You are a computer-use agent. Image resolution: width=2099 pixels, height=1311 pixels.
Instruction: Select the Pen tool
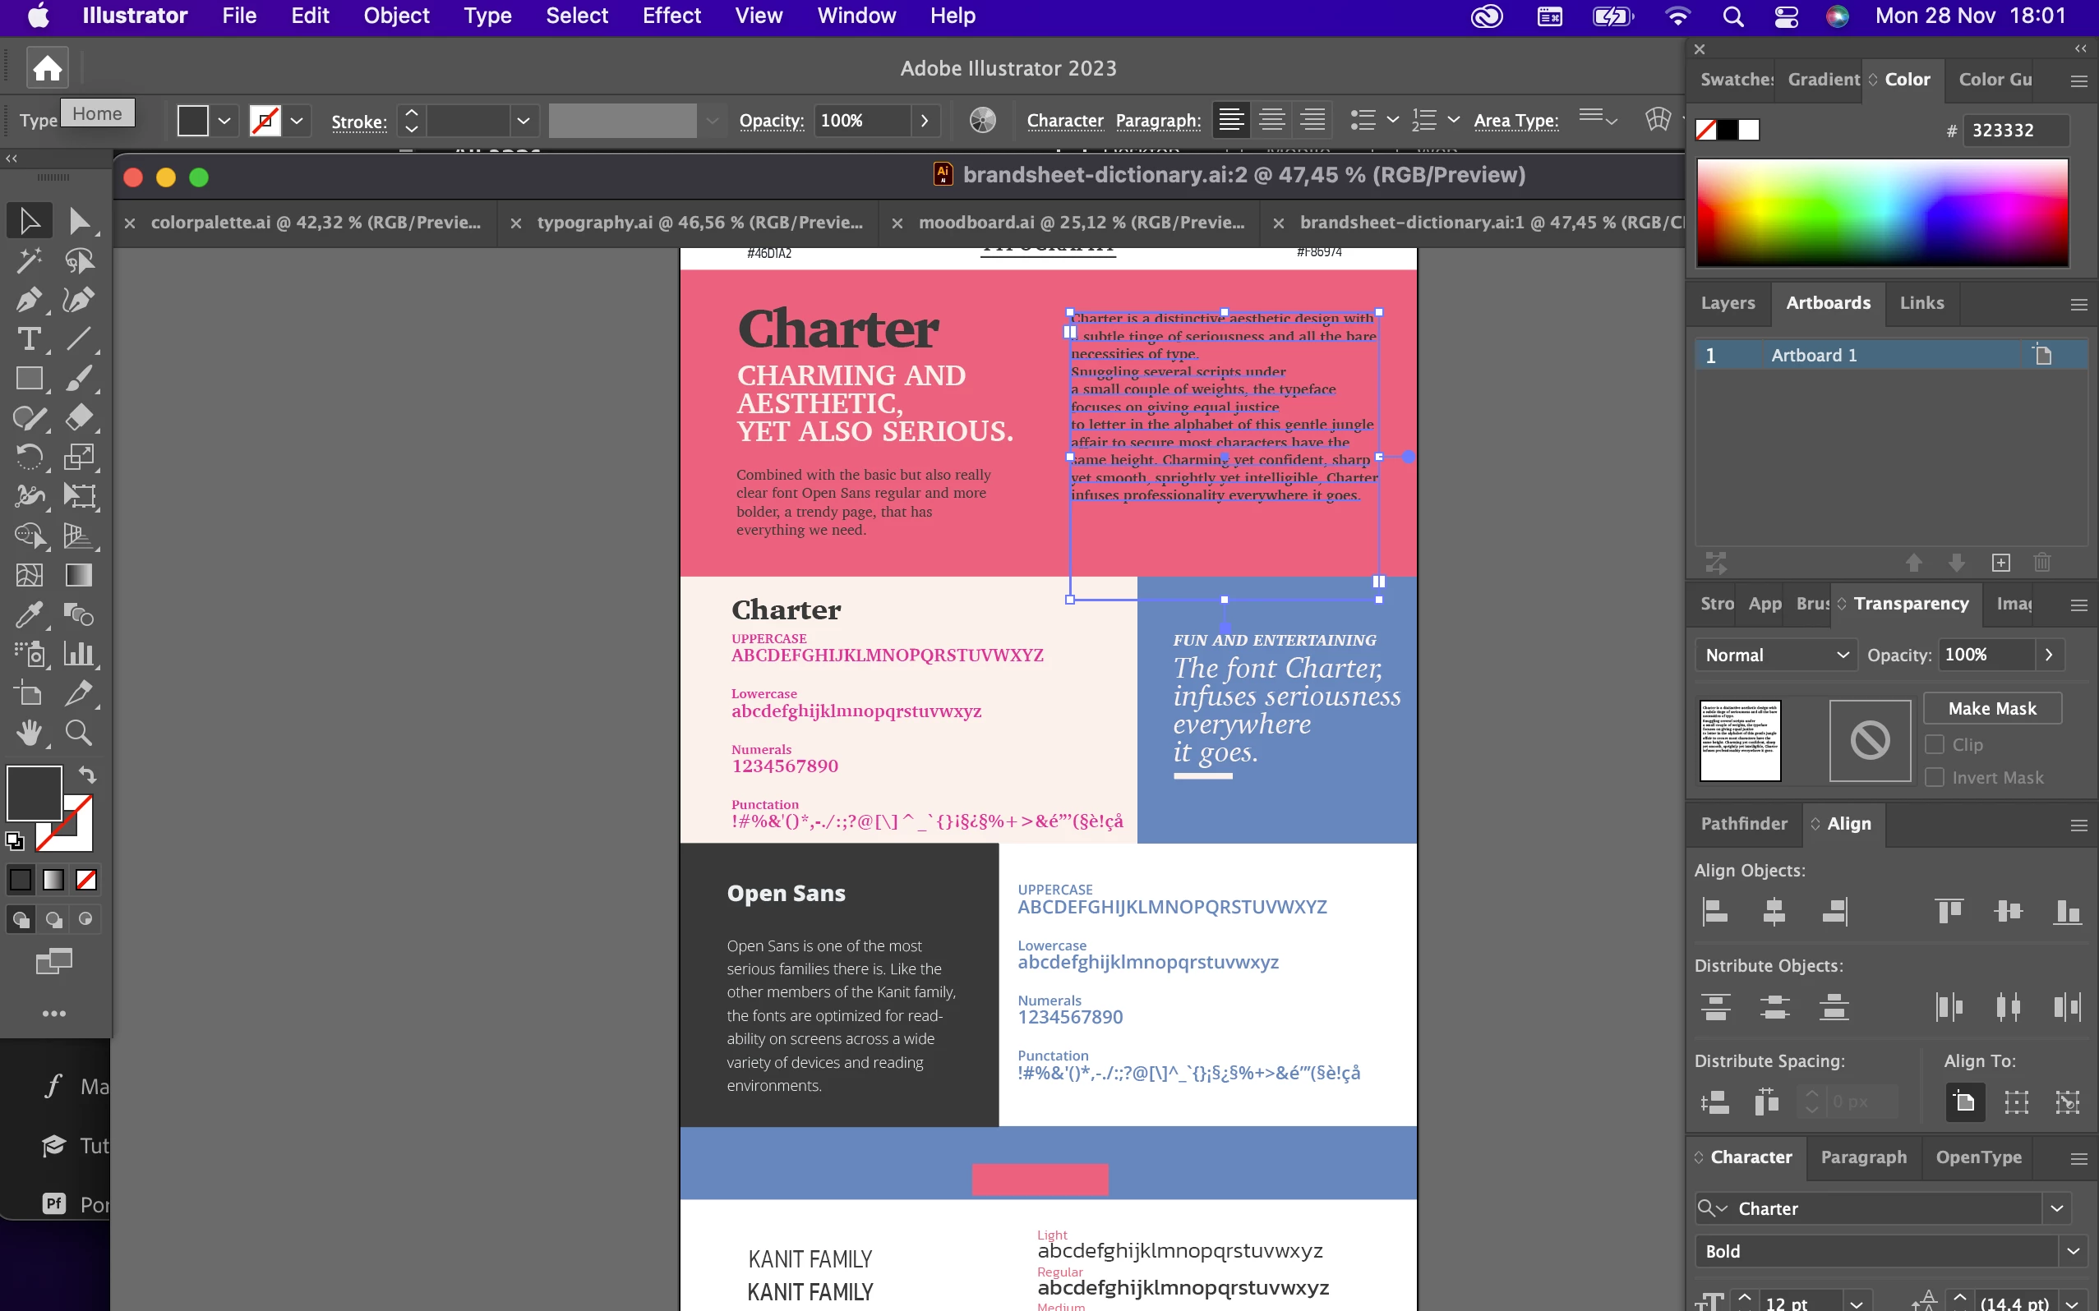point(29,300)
